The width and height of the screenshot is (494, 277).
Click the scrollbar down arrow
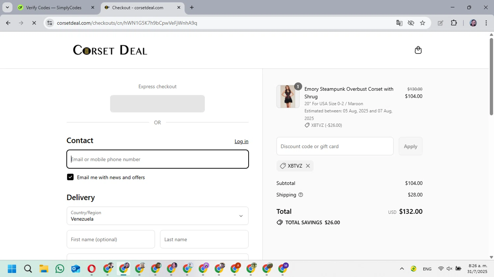point(491,257)
